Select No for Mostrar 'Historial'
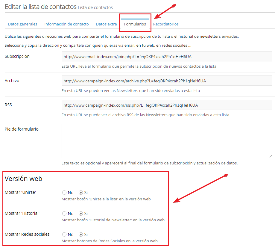The width and height of the screenshot is (278, 248). point(64,214)
